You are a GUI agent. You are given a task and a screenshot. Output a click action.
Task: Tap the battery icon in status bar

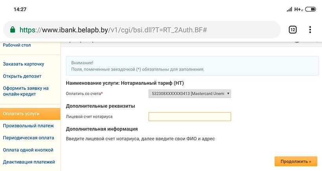310,9
